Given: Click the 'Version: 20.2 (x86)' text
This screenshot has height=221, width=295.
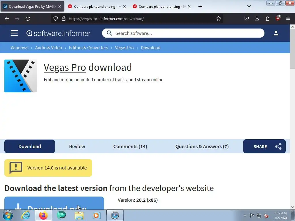Looking at the screenshot, I should click(x=138, y=200).
